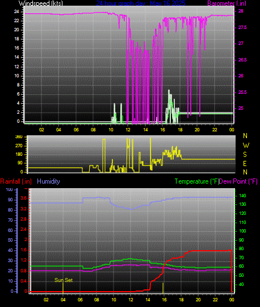260x307 pixels.
Task: Click the topmost 'N' compass letter
Action: coord(245,136)
